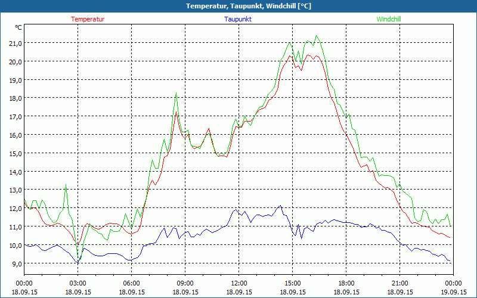This screenshot has height=298, width=477.
Task: Click the 9,0 y-axis value
Action: click(x=17, y=263)
